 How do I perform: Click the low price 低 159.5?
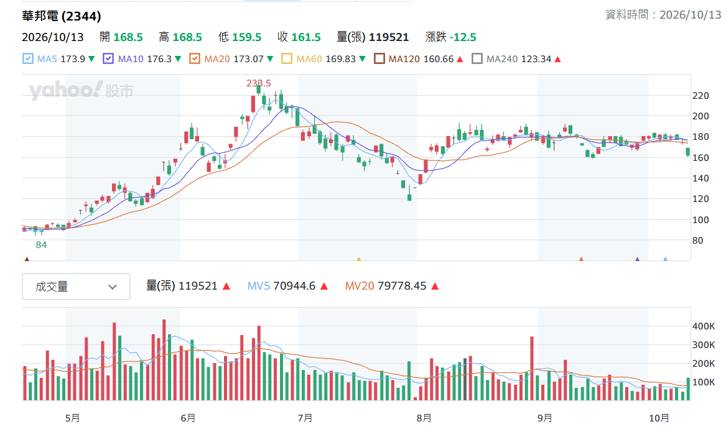click(x=240, y=37)
